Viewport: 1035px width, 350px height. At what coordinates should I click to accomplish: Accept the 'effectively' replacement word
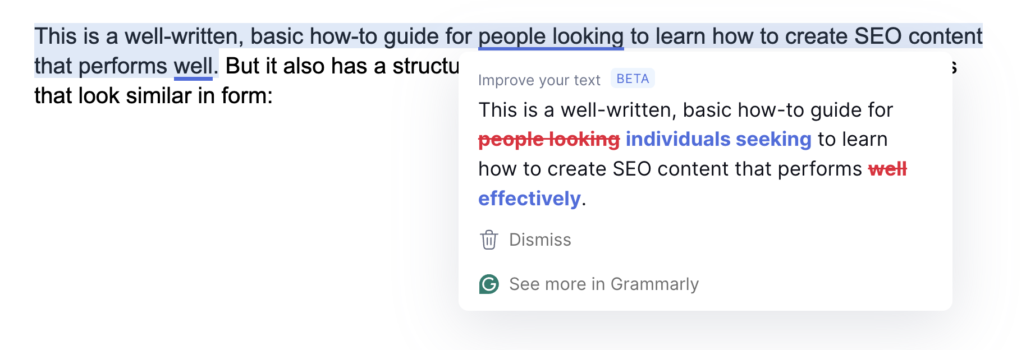[x=529, y=199]
